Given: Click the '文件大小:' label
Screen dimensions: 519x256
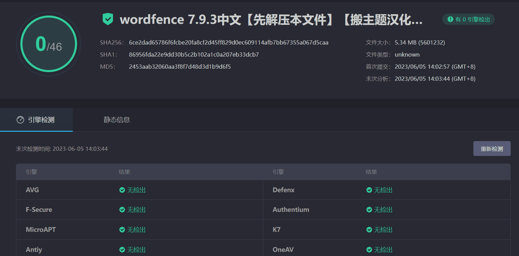Looking at the screenshot, I should tap(378, 42).
